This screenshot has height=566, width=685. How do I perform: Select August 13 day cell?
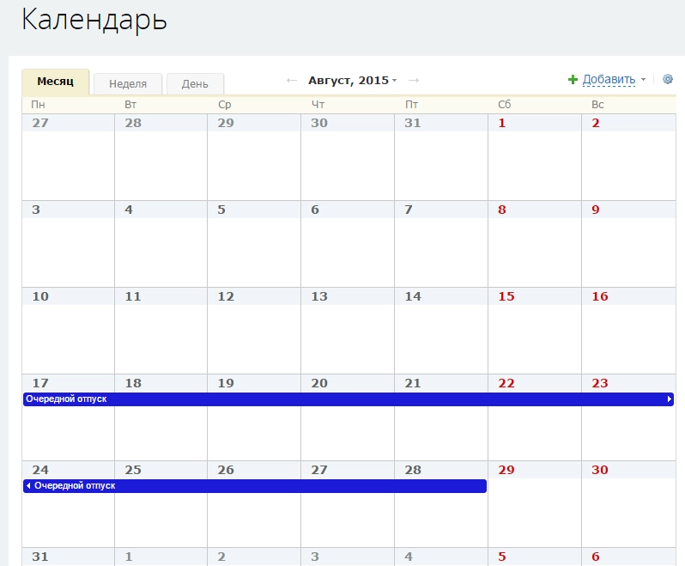pos(348,339)
